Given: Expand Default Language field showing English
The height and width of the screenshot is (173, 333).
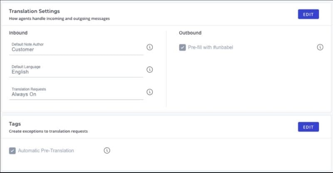Looking at the screenshot, I should click(x=77, y=72).
